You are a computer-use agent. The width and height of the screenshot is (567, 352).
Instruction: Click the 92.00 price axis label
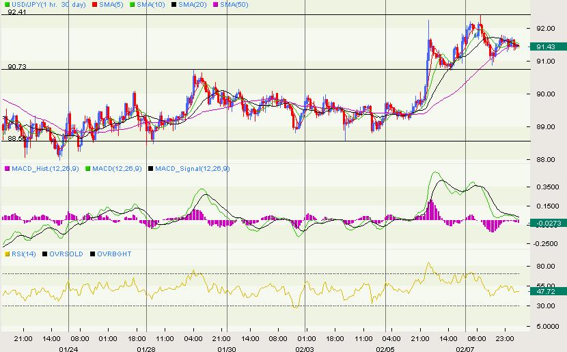click(546, 28)
